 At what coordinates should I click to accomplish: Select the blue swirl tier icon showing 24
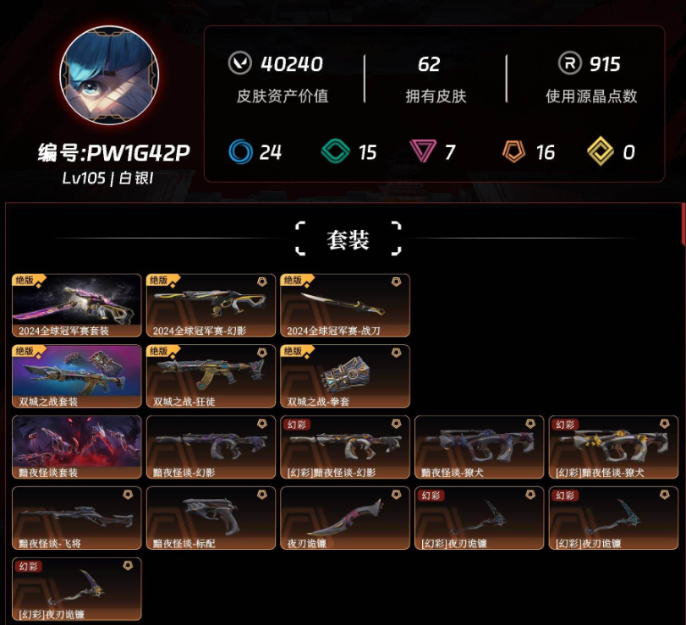(x=240, y=151)
